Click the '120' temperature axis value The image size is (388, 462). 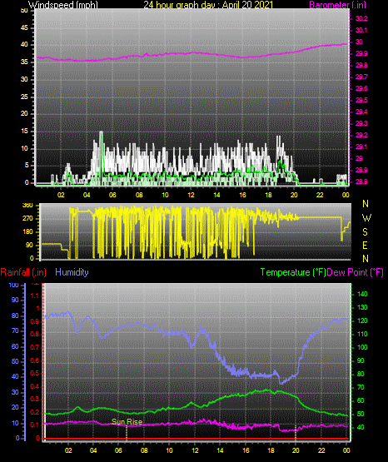point(362,320)
